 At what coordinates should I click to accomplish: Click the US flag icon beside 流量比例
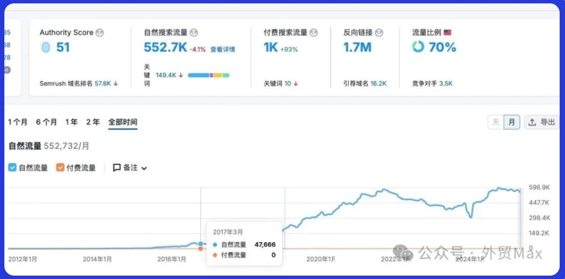pos(447,32)
